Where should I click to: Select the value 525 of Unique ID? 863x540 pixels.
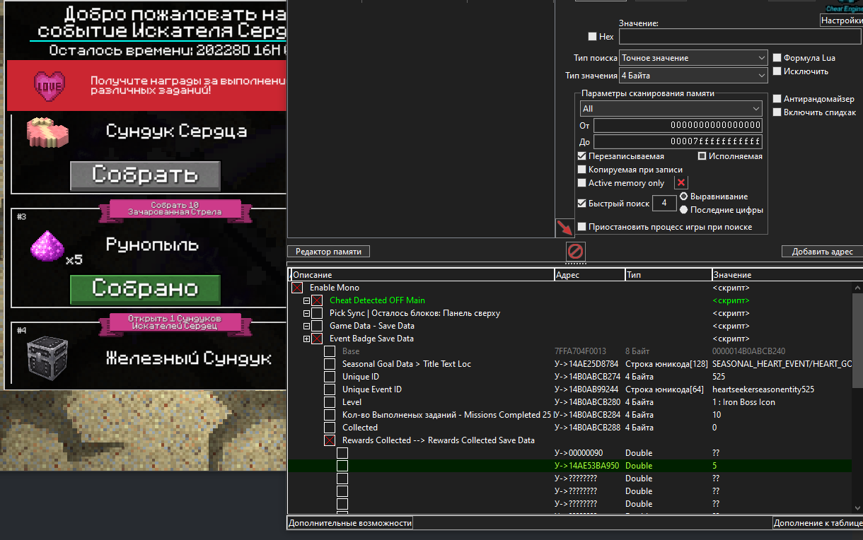(719, 377)
